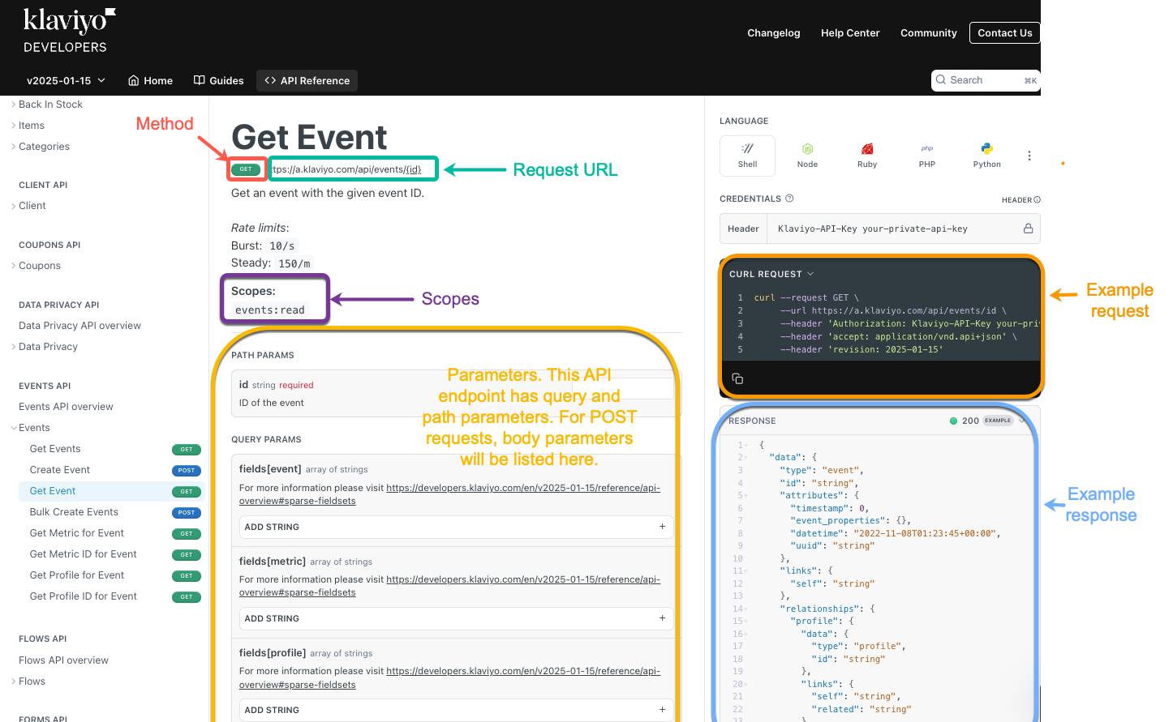Toggle the API key visibility lock

tap(1029, 228)
